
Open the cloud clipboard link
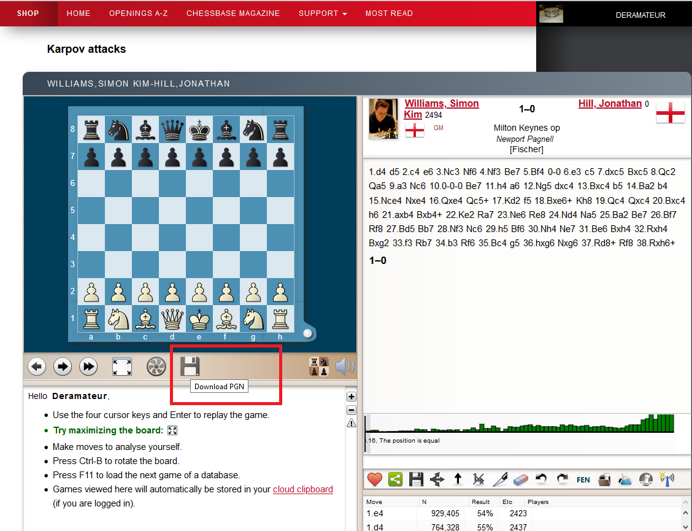[303, 489]
